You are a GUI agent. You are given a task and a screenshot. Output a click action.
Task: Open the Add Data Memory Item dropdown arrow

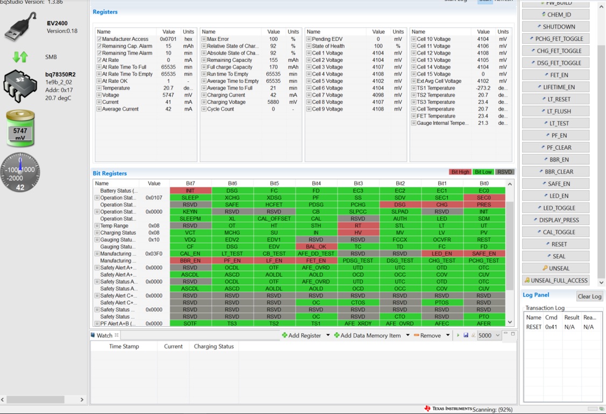coord(407,335)
